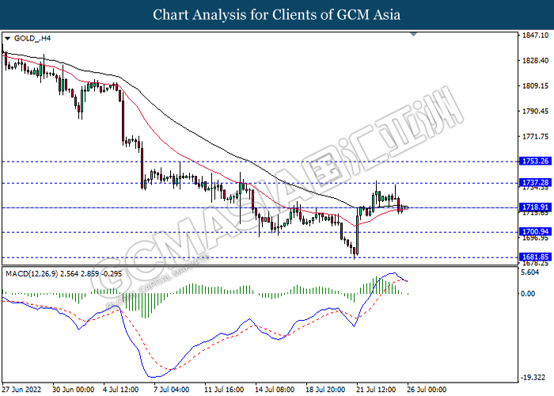Click the 1681.85 price level label
The image size is (554, 396).
[x=535, y=257]
